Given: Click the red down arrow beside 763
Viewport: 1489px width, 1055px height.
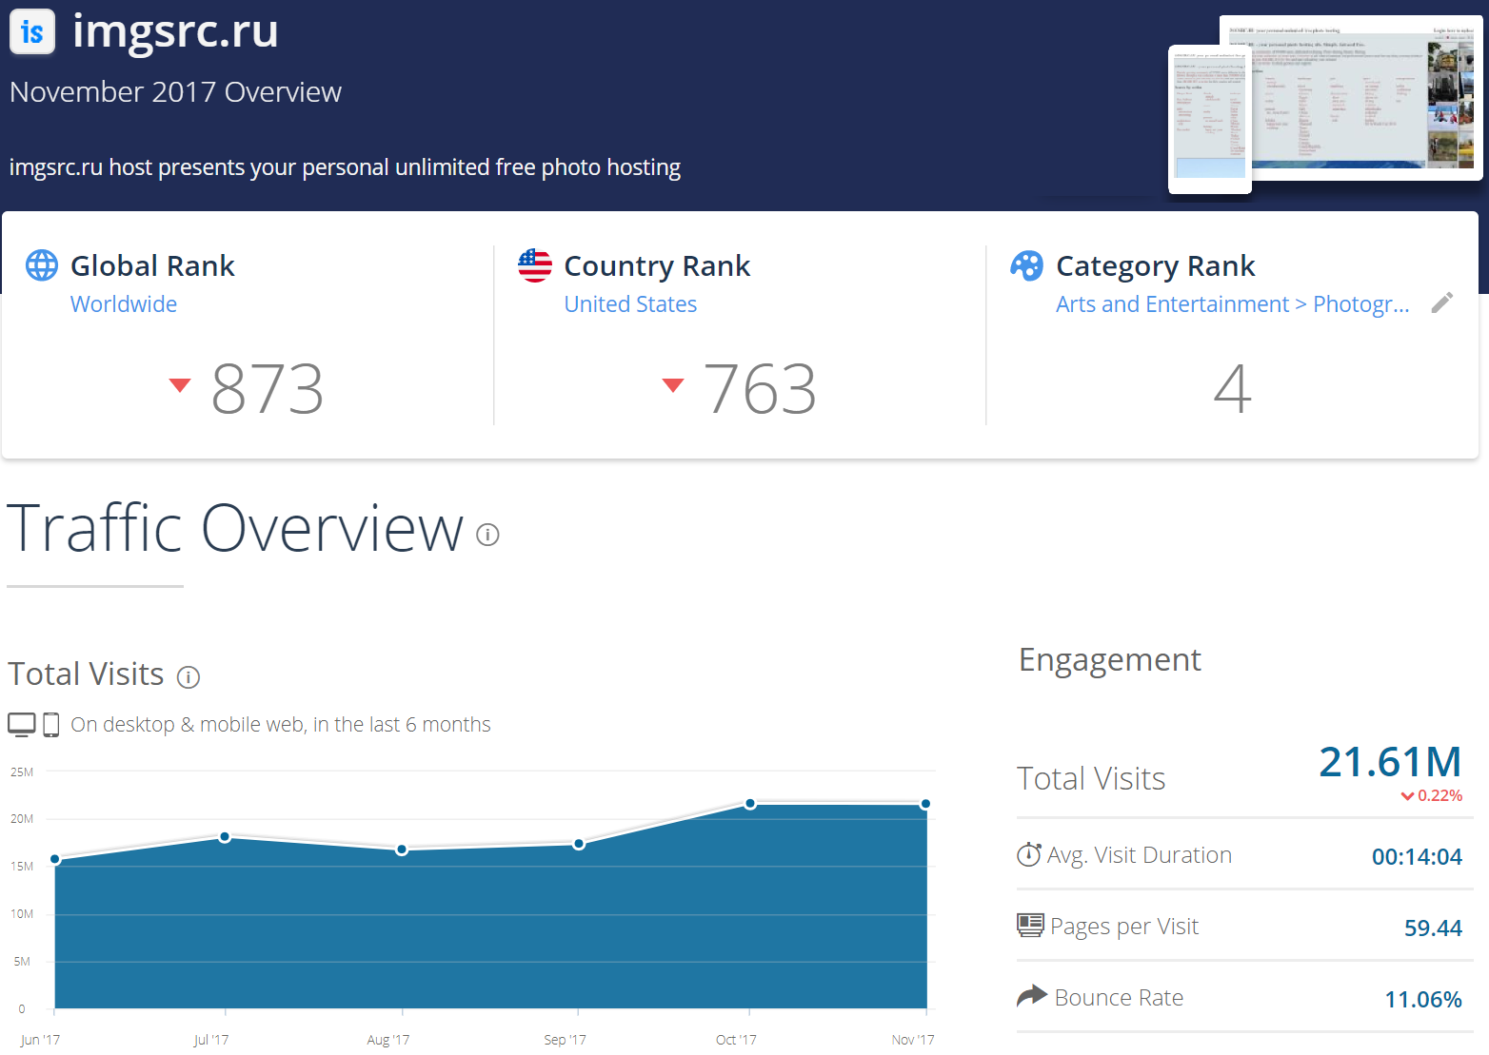Looking at the screenshot, I should pyautogui.click(x=673, y=385).
